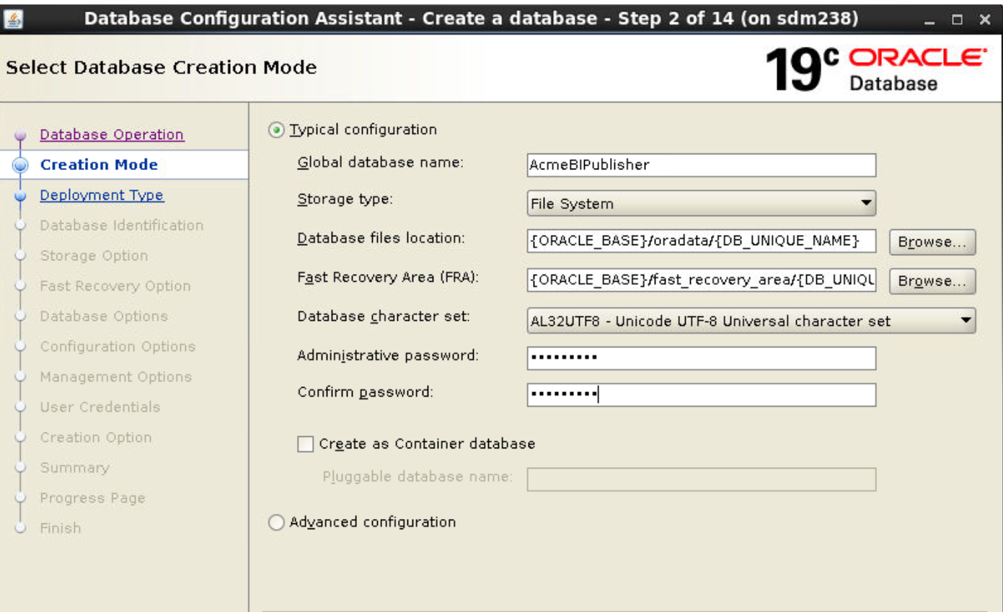
Task: Maximize the Database Configuration Assistant window
Action: coord(958,21)
